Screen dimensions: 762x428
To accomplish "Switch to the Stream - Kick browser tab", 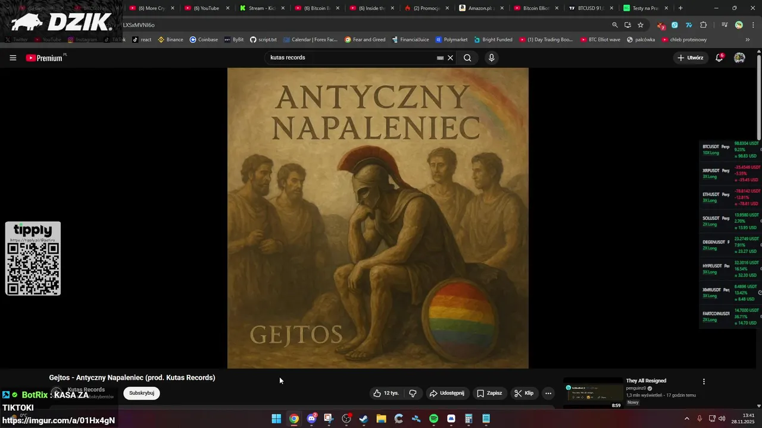I will click(x=261, y=8).
